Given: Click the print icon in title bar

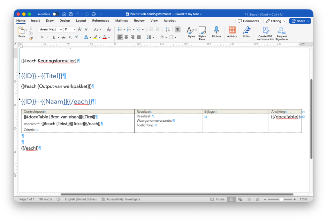Looking at the screenshot, I should pyautogui.click(x=94, y=14).
